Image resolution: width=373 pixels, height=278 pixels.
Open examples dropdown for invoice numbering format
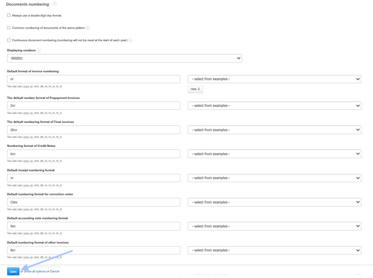[274, 79]
